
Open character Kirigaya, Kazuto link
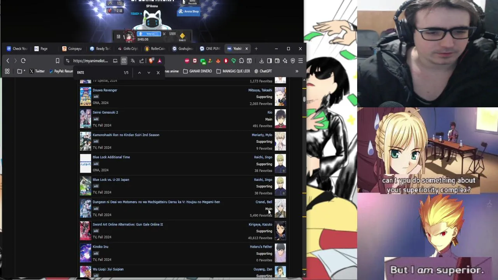pos(260,224)
